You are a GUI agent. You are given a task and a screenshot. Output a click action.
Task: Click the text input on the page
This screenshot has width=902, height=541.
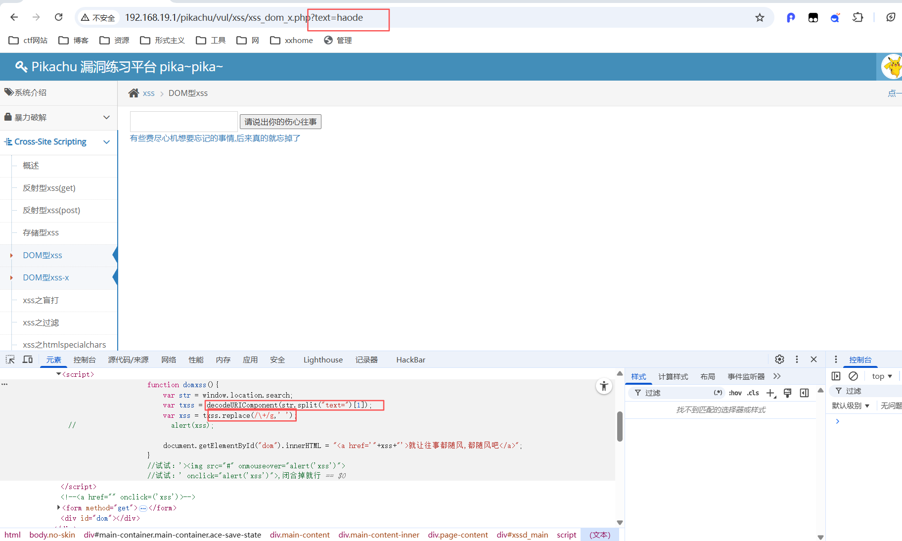183,121
